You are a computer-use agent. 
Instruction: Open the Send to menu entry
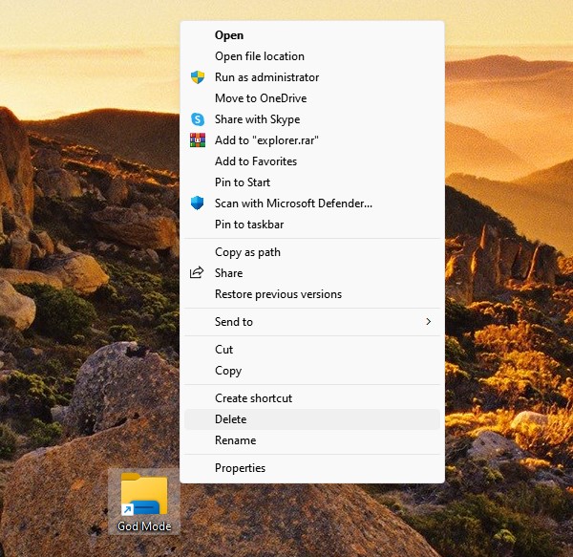click(312, 322)
